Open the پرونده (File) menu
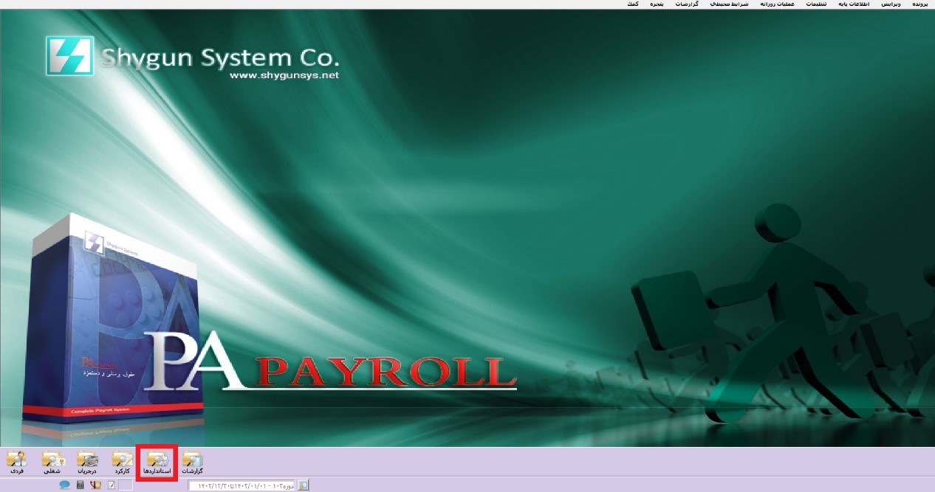 point(919,4)
